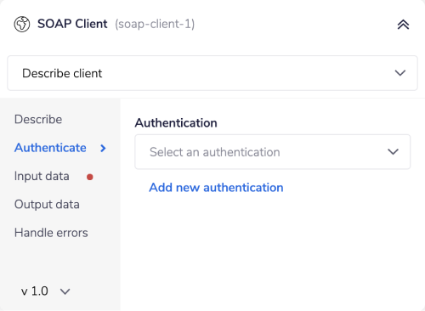Screen dimensions: 425x311
Task: Switch to the Describe tab
Action: 38,119
